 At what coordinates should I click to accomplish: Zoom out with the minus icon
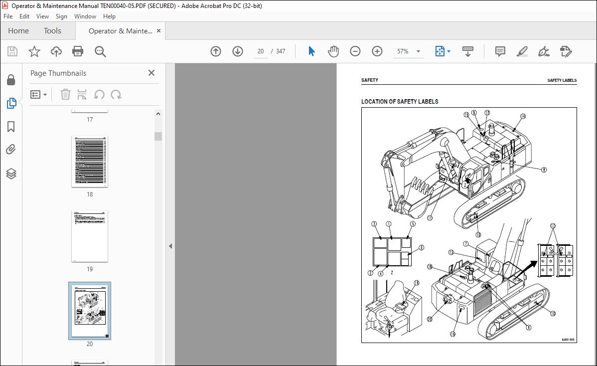tap(355, 51)
